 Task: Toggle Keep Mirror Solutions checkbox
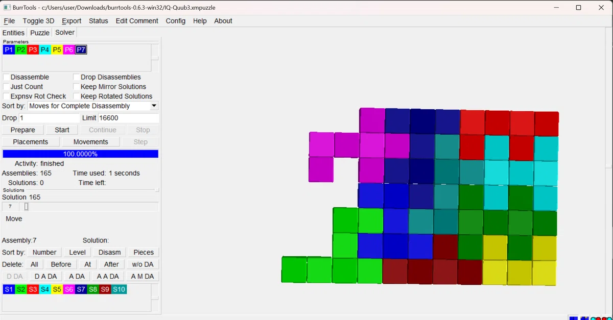[77, 87]
